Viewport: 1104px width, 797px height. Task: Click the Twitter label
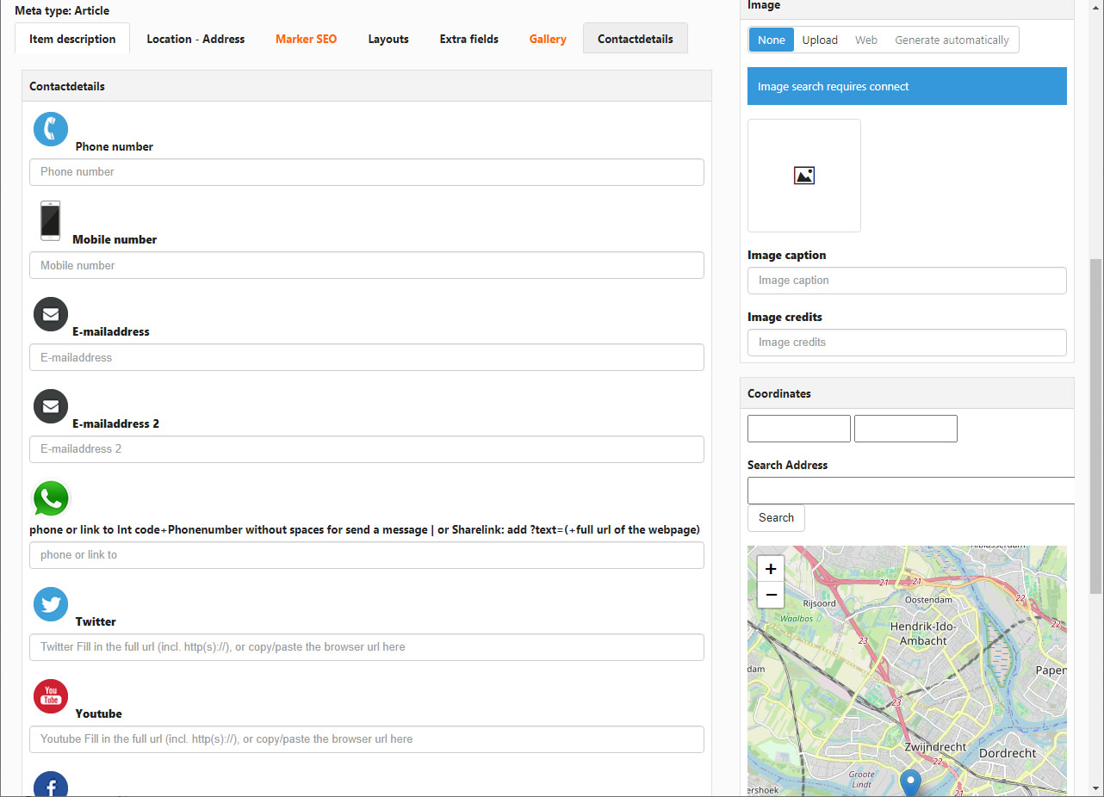96,621
